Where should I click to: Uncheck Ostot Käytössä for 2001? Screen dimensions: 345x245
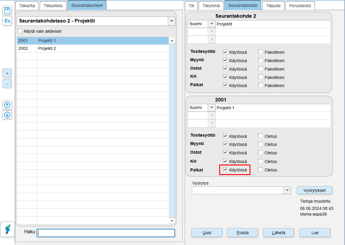[x=225, y=153]
